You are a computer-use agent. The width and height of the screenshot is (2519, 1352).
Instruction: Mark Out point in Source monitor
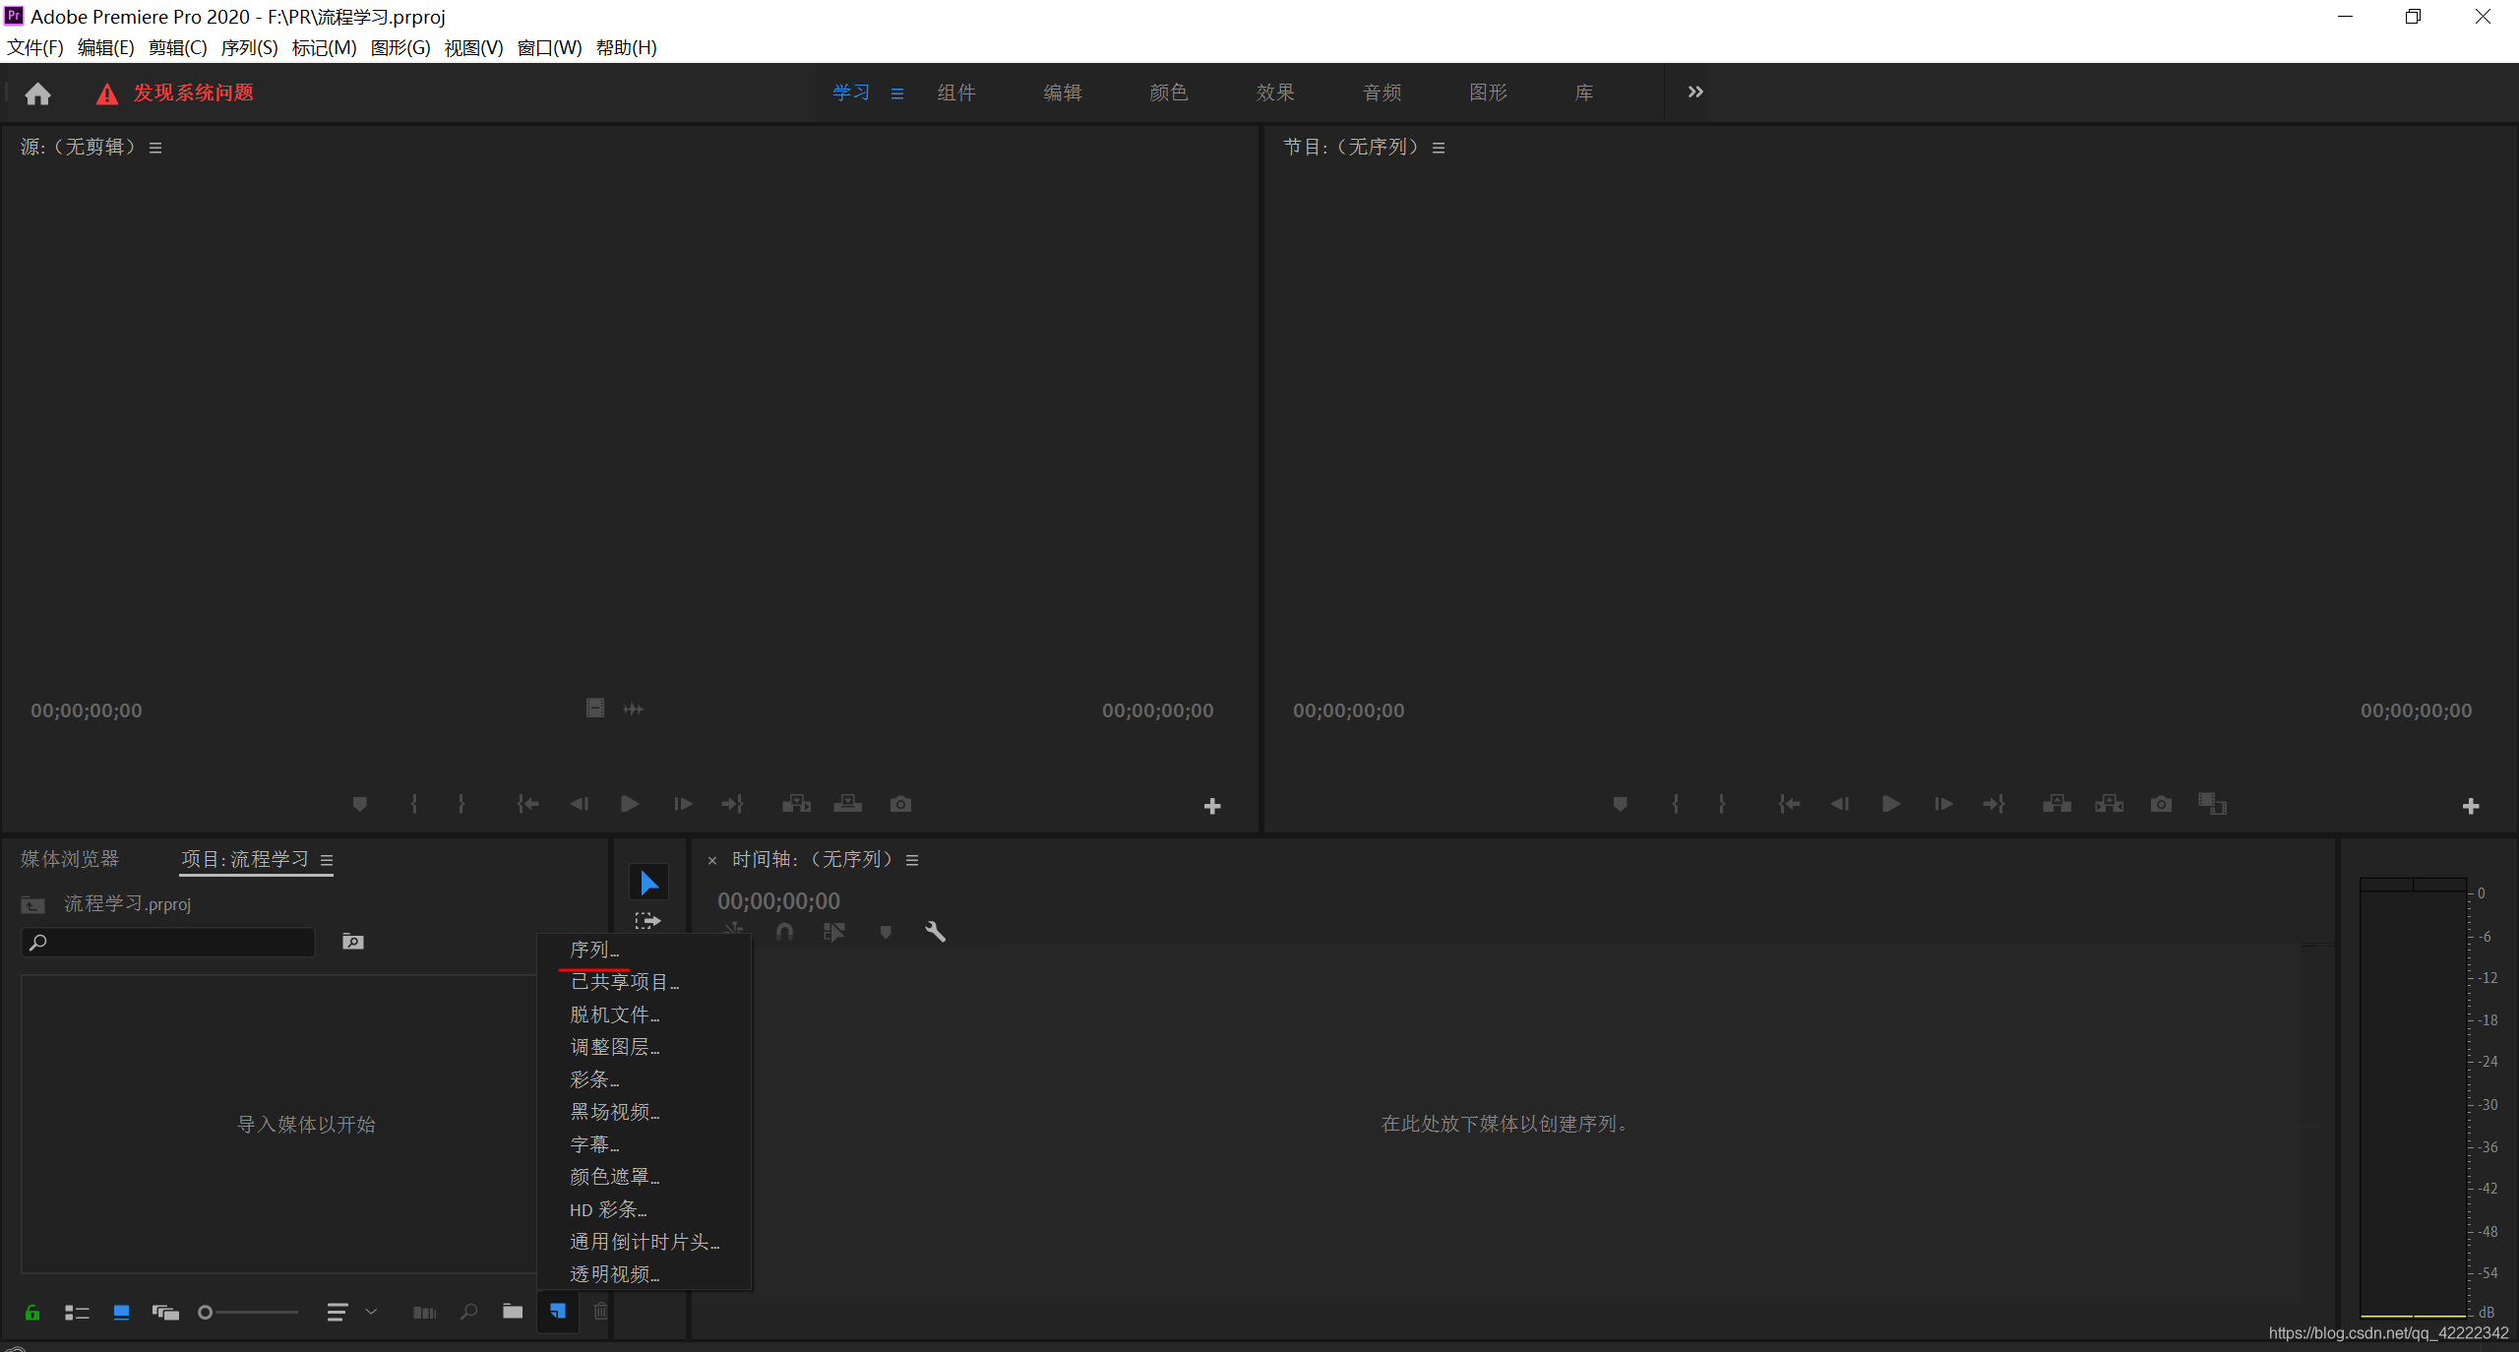point(461,804)
